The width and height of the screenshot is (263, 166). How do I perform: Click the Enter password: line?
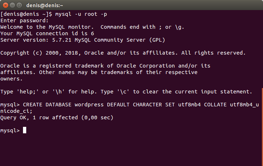[24, 20]
